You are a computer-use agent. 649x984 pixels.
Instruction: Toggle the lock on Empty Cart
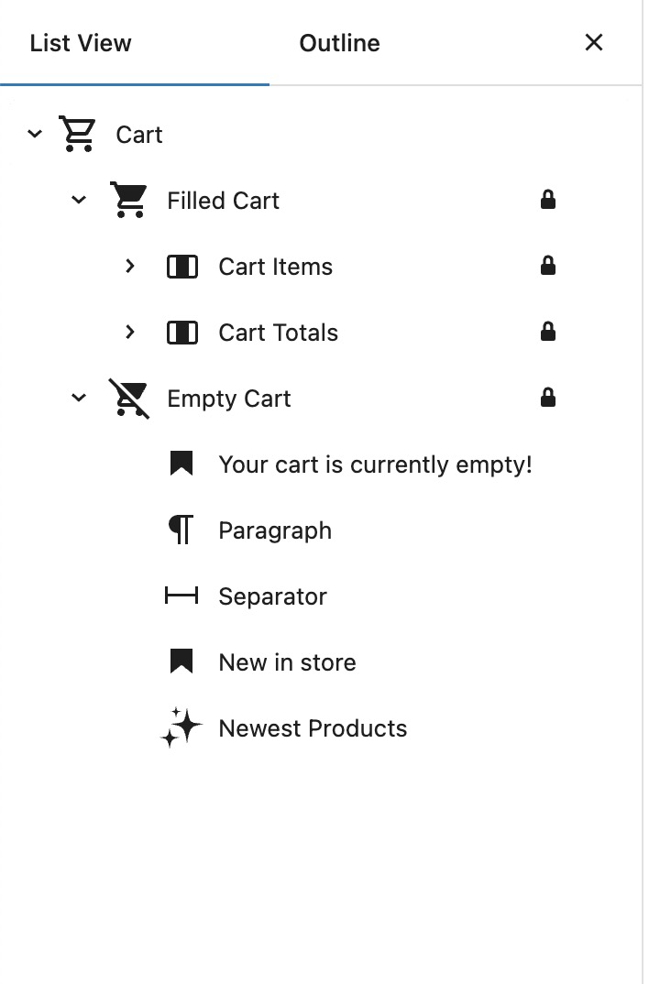pos(548,398)
